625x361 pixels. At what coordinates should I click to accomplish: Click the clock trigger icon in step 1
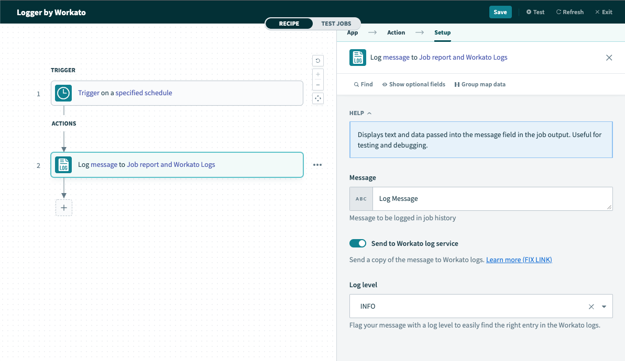tap(63, 93)
